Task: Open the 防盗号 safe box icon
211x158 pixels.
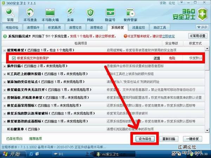Action: click(x=110, y=14)
